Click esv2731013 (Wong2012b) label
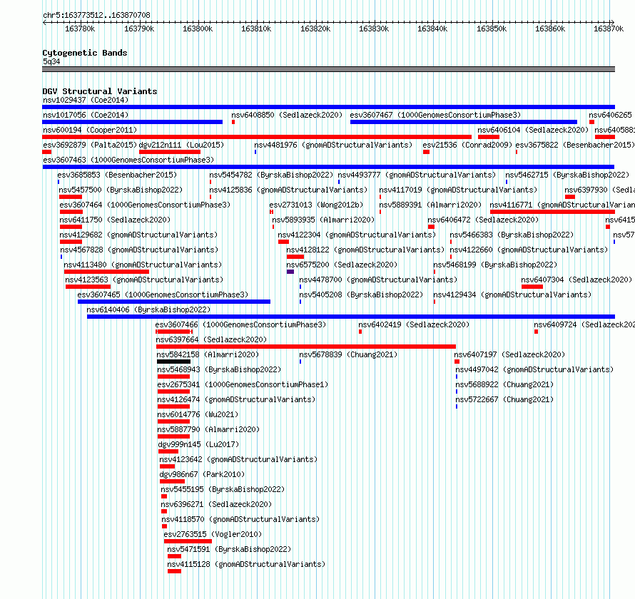 click(316, 205)
